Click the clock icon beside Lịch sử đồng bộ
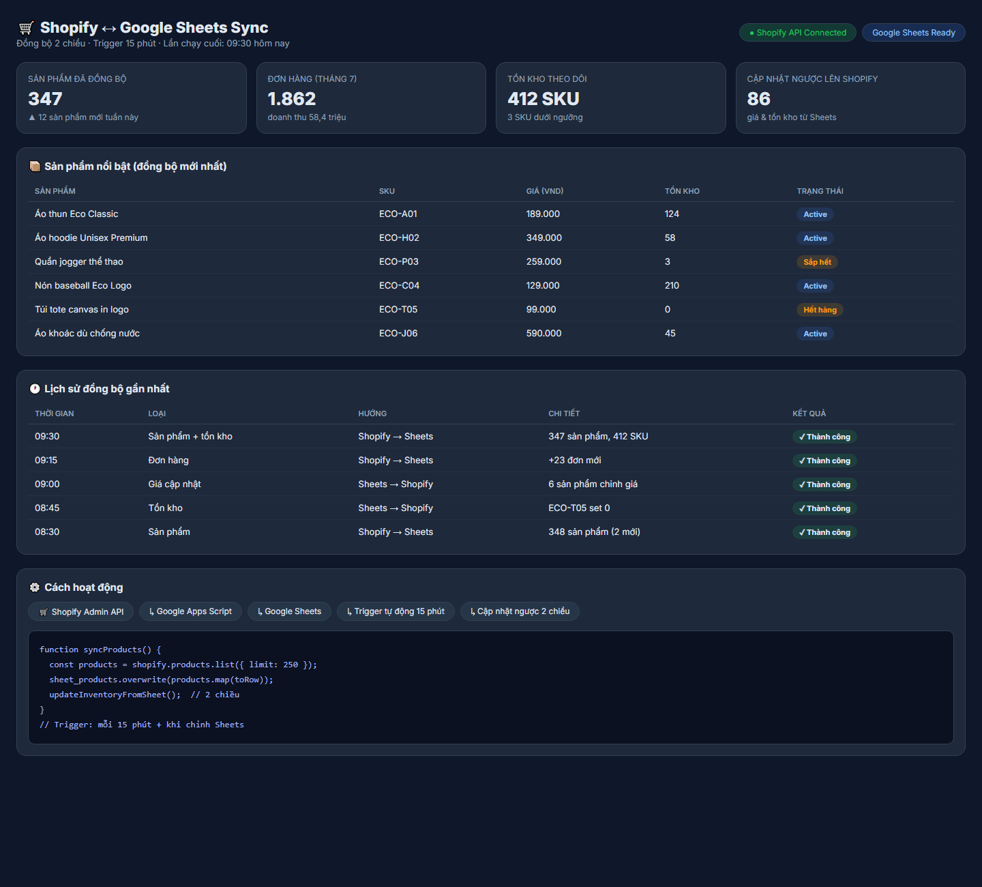 pos(35,389)
